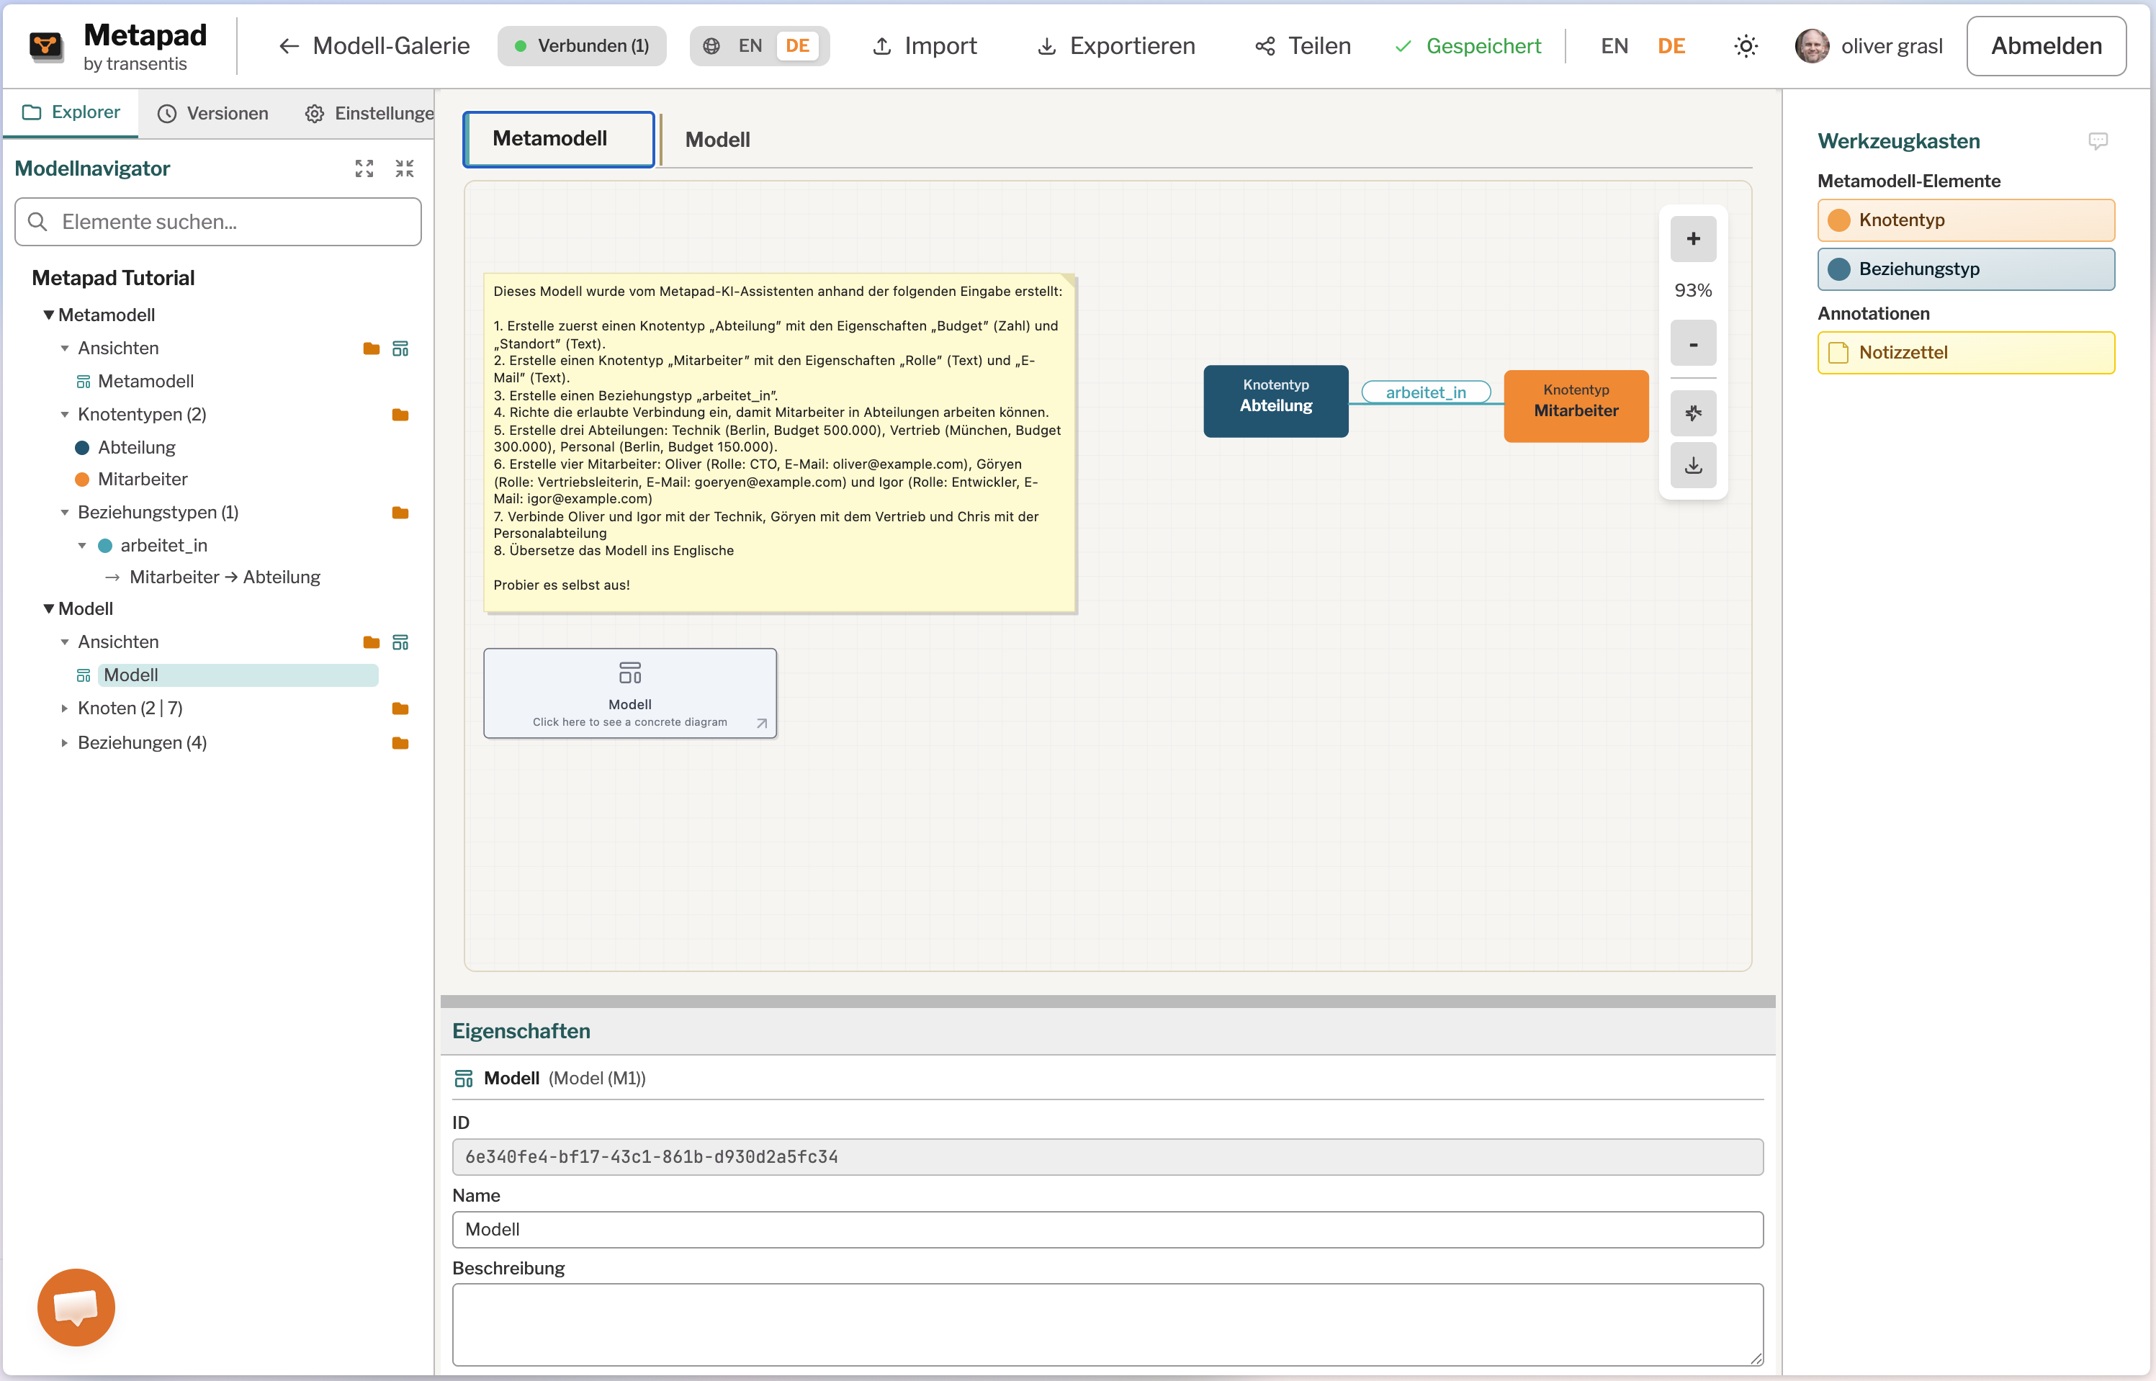Toggle light/dark theme with the sun icon

[x=1746, y=46]
